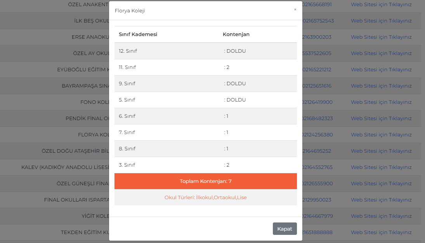
Task: Click the Okul Türleri text line
Action: [205, 197]
